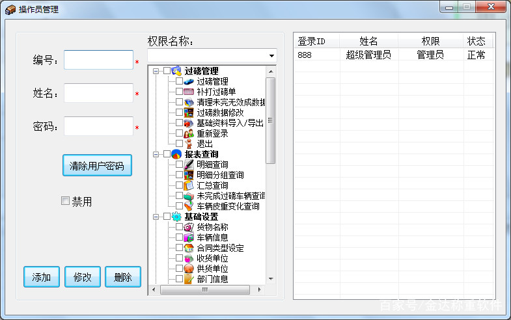Click the permission tree horizontal scrollbar thumb
The width and height of the screenshot is (511, 320).
(x=205, y=289)
